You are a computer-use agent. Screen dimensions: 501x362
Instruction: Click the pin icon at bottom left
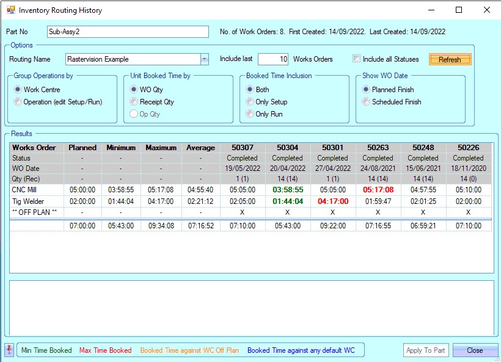tap(9, 350)
